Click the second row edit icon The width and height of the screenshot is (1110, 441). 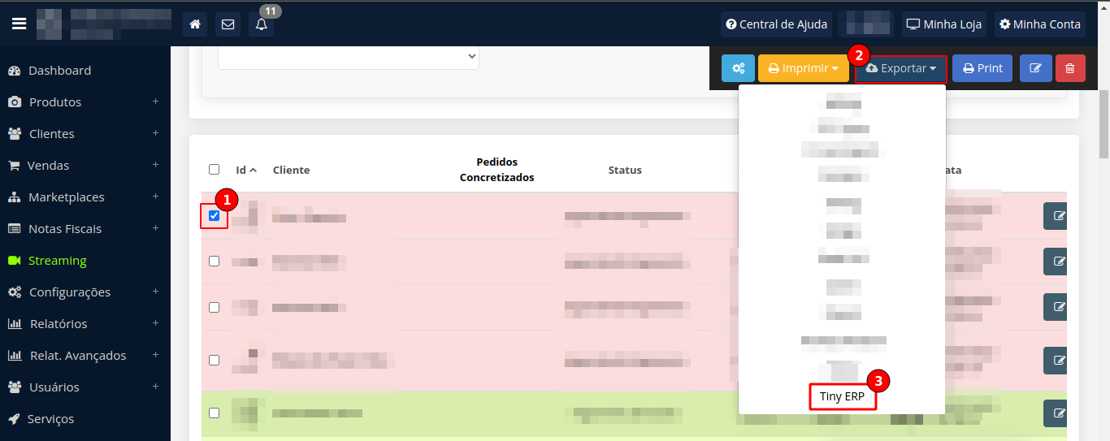tap(1056, 262)
